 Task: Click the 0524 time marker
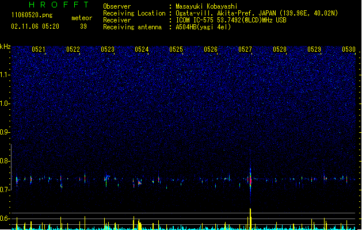[142, 49]
